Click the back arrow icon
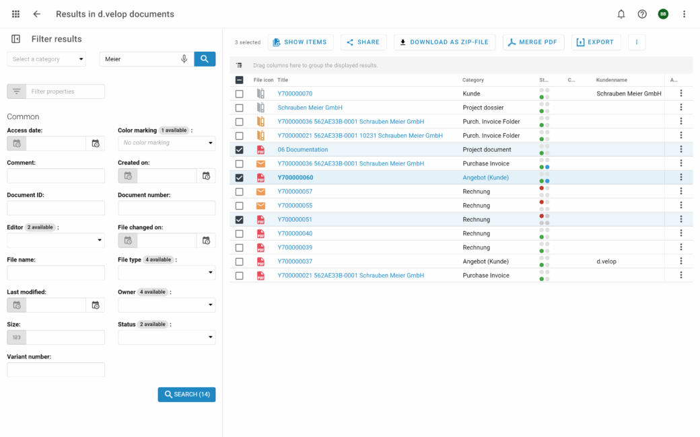 click(37, 14)
